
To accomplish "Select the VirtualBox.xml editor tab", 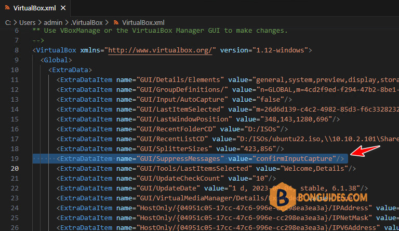I will pos(35,8).
